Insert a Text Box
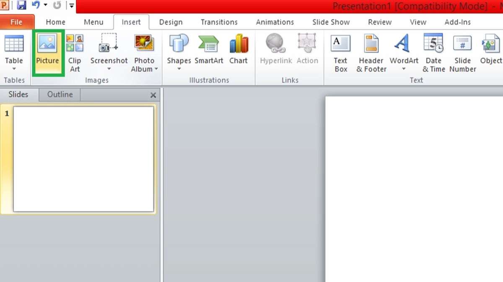 click(341, 53)
